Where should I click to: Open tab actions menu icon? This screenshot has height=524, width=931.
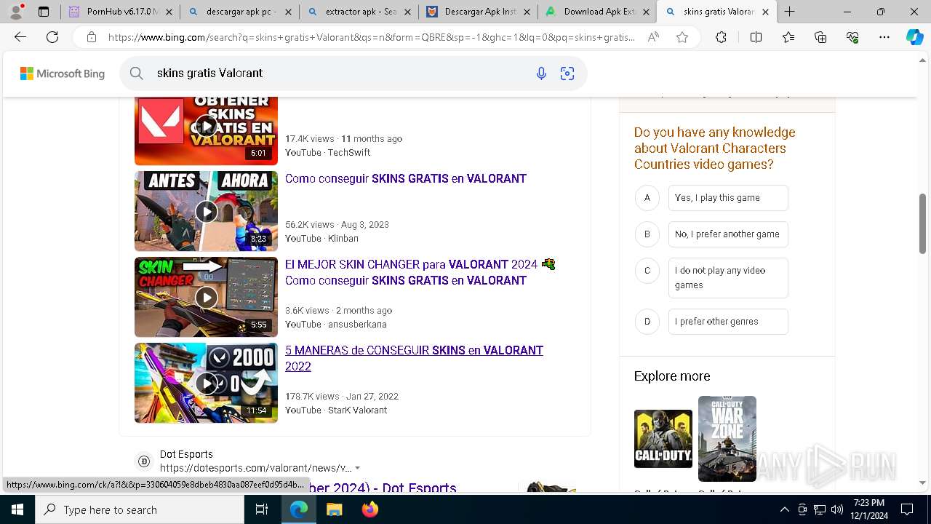tap(44, 12)
